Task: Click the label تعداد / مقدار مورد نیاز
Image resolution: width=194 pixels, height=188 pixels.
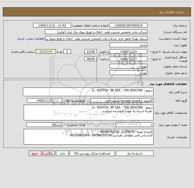Action: pos(173,125)
